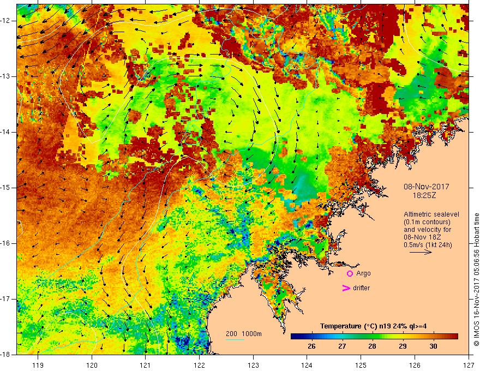Click the dark red colorbar end
Image resolution: width=480 pixels, height=371 pixels.
coord(454,337)
